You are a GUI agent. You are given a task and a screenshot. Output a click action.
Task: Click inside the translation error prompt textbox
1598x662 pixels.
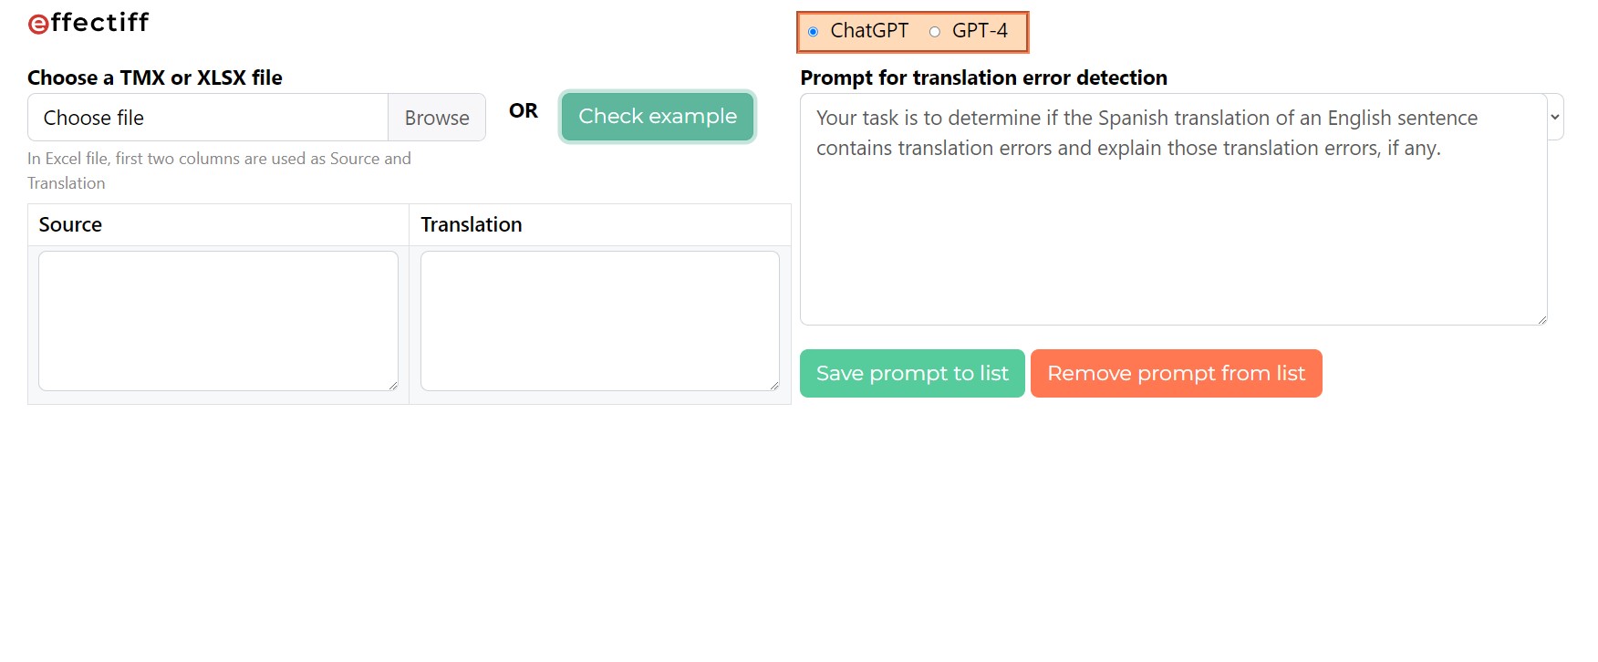point(1173,228)
